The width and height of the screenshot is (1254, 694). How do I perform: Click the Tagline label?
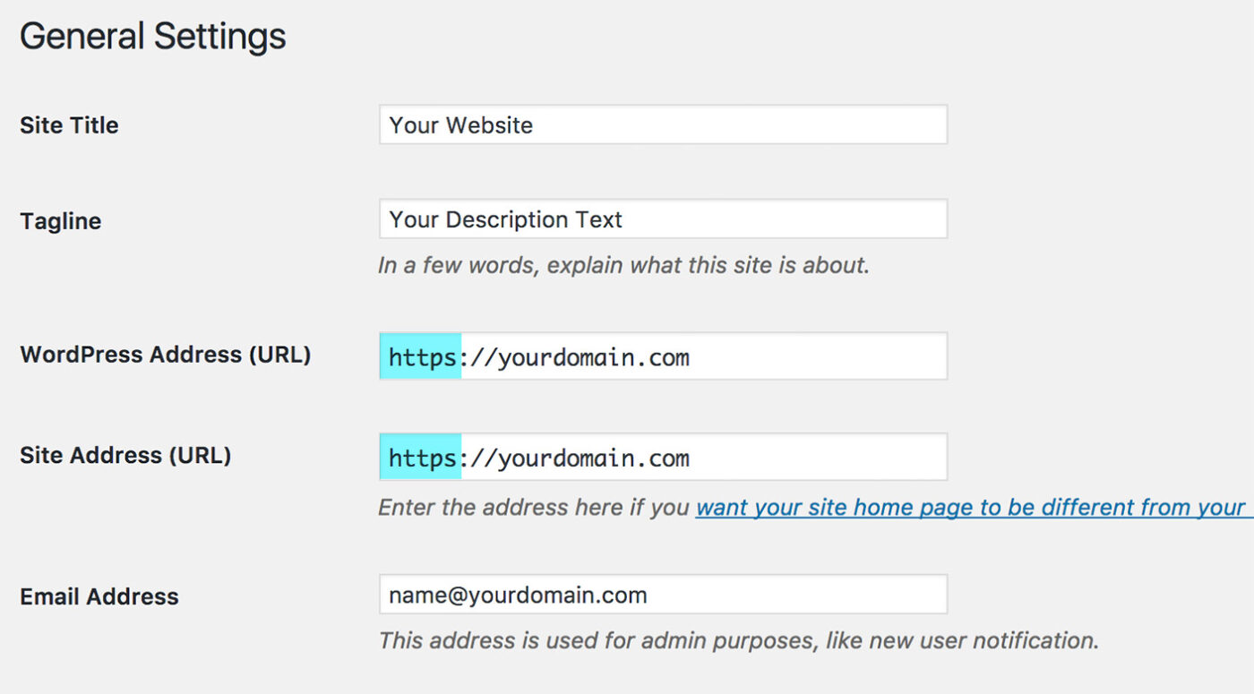pyautogui.click(x=60, y=221)
